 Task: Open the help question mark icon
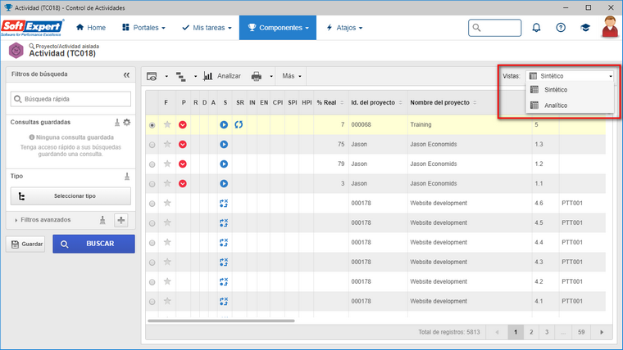(x=561, y=28)
